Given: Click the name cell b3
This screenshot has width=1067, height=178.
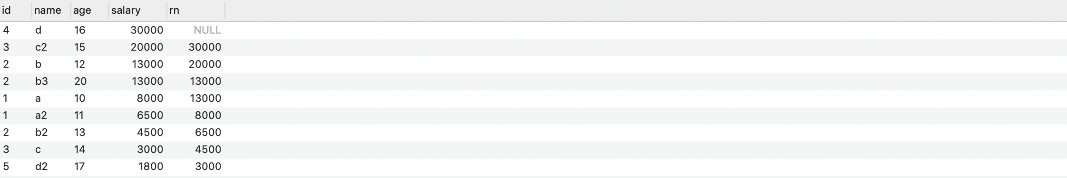Looking at the screenshot, I should pyautogui.click(x=51, y=81).
